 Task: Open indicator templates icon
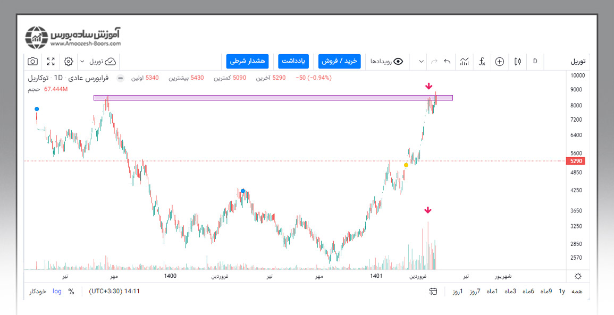(x=465, y=62)
